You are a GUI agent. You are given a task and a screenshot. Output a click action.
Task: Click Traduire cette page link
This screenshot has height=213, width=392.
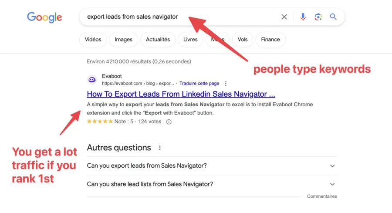pyautogui.click(x=199, y=84)
